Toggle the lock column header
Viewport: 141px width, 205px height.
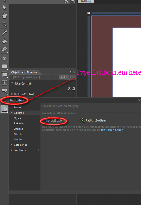[x=74, y=89]
